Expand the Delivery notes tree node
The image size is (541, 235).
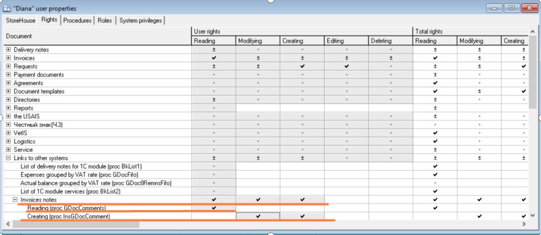point(8,50)
